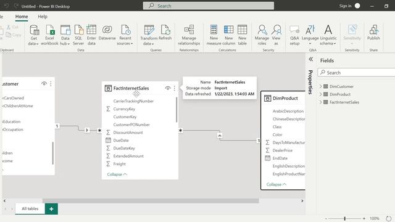Open the Get data menu

pos(34,35)
